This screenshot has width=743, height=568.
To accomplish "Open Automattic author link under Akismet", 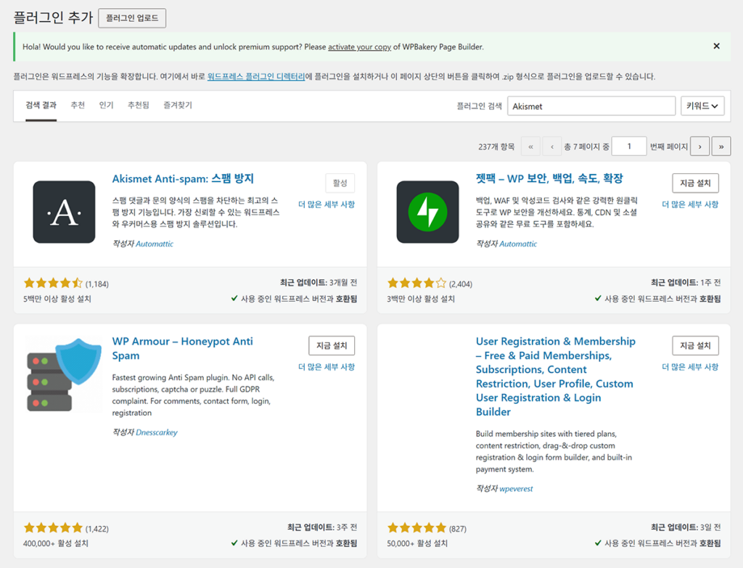I will (155, 244).
